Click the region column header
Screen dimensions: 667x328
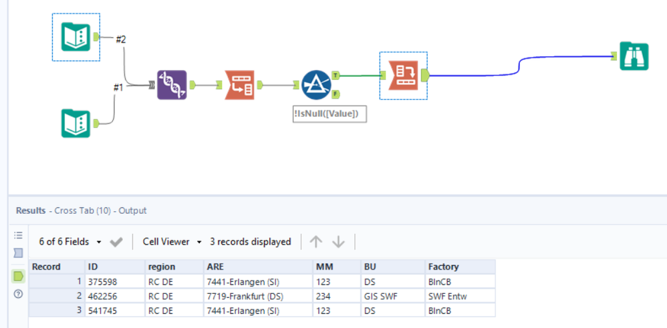coord(174,267)
